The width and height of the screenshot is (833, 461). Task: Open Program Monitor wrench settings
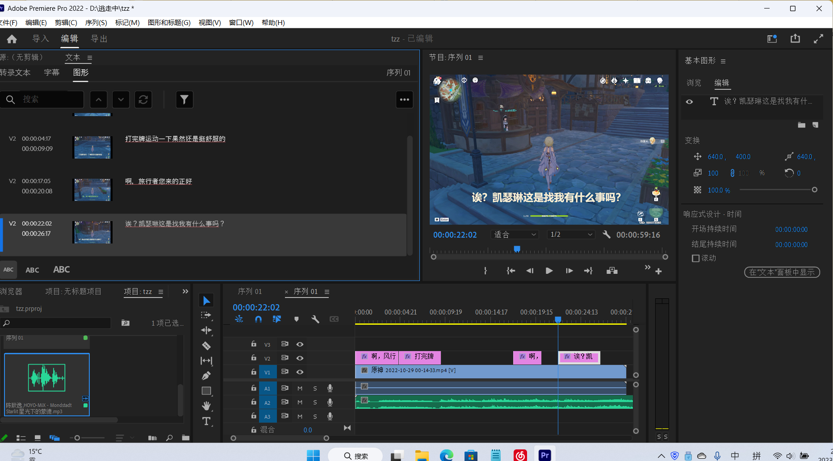click(606, 235)
